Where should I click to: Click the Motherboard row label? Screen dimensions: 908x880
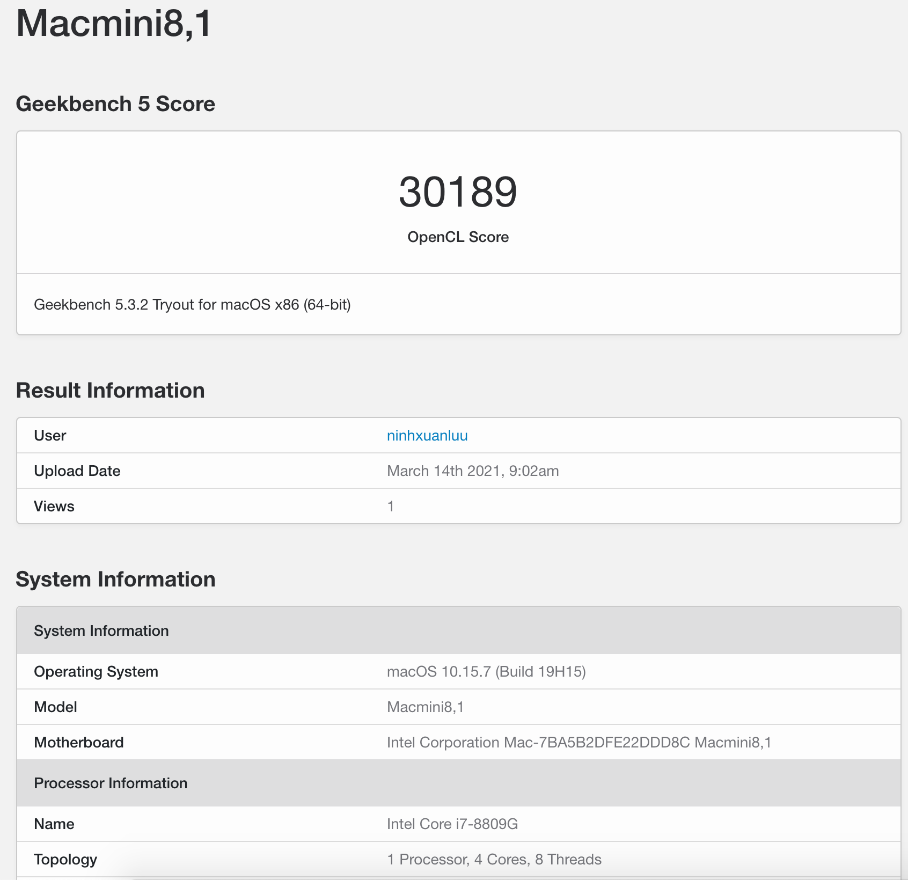coord(79,743)
